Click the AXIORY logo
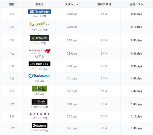The image size is (153, 135). 39,114
